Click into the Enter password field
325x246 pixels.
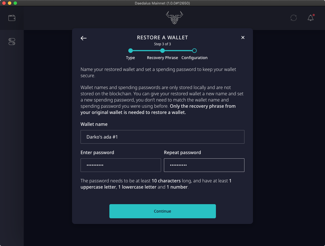121,165
